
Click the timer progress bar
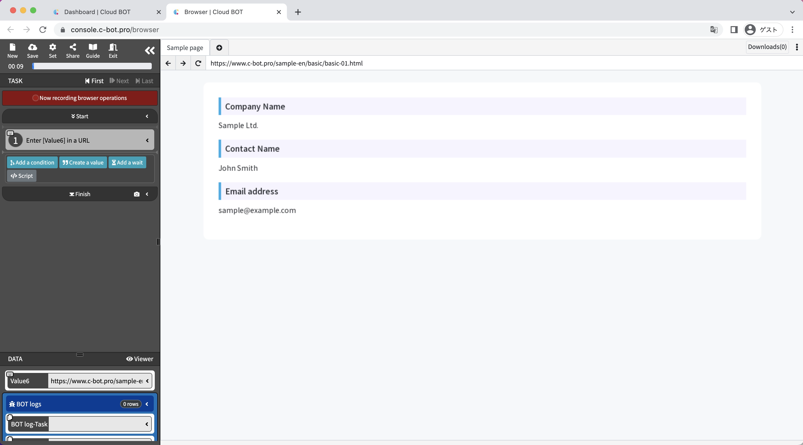[x=92, y=66]
